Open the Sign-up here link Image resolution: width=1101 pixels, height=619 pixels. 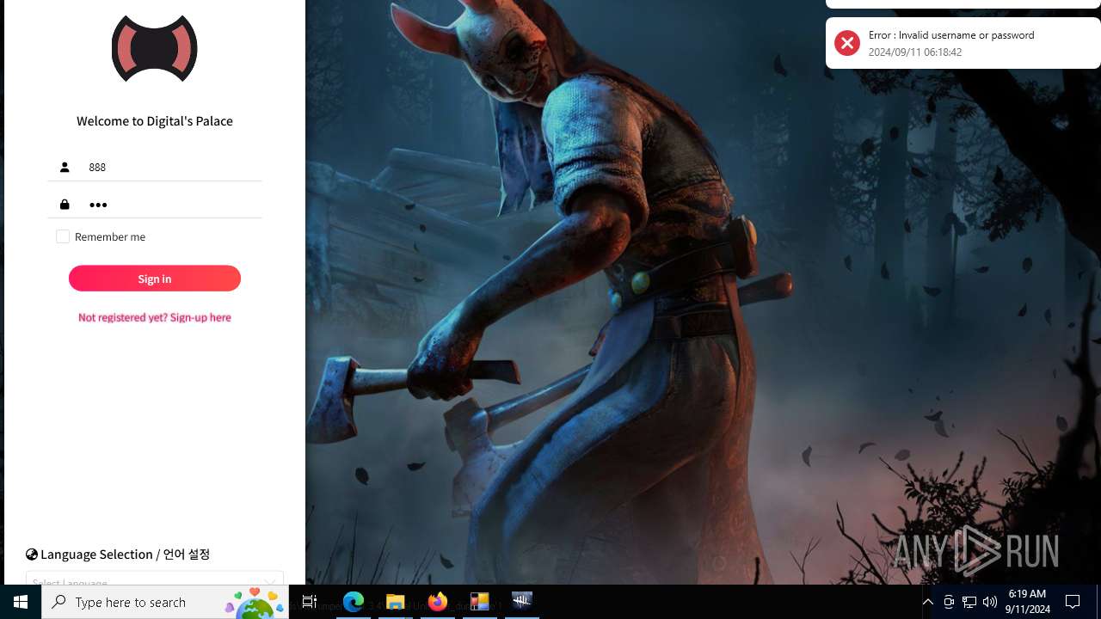click(x=155, y=317)
